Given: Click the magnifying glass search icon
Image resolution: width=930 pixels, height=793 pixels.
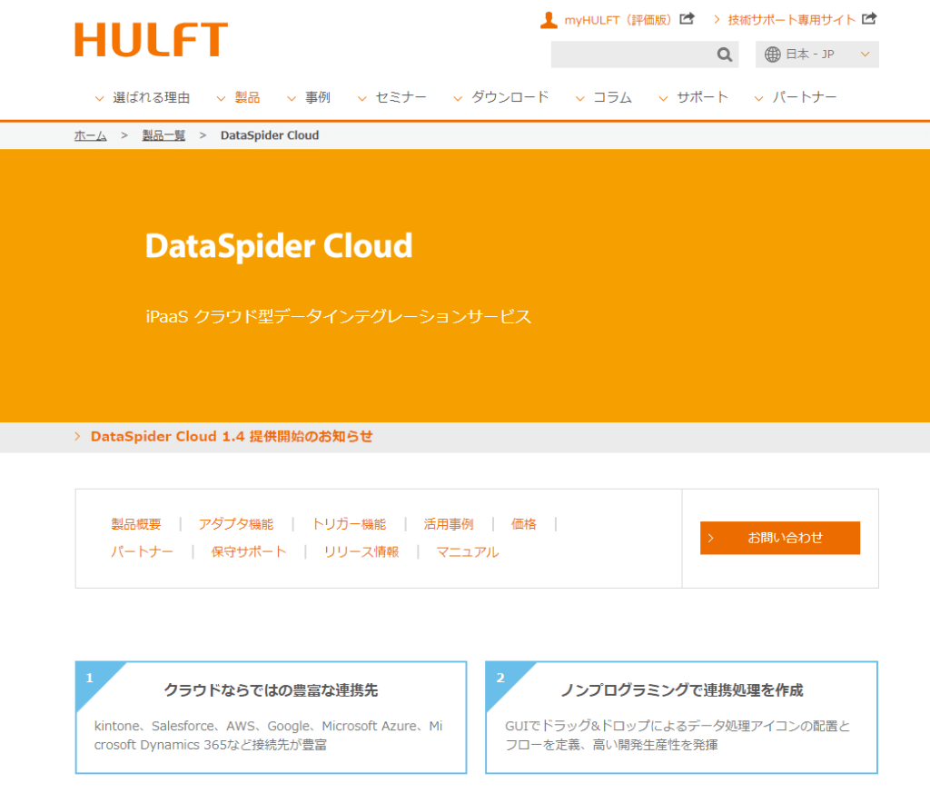Looking at the screenshot, I should [724, 55].
